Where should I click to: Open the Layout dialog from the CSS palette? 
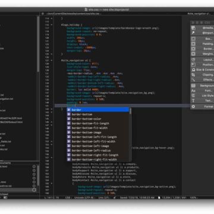203,59
